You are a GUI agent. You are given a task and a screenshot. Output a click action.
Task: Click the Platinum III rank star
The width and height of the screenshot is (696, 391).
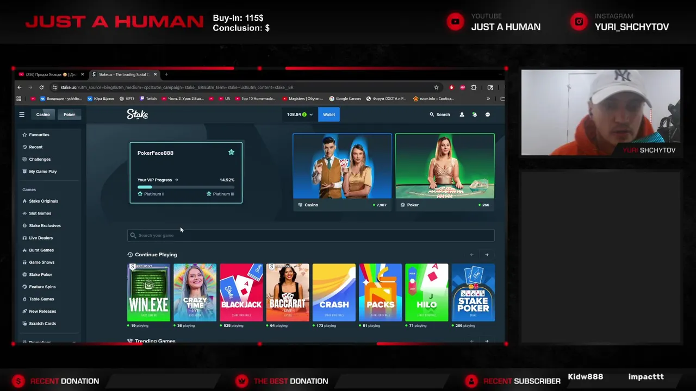[209, 194]
